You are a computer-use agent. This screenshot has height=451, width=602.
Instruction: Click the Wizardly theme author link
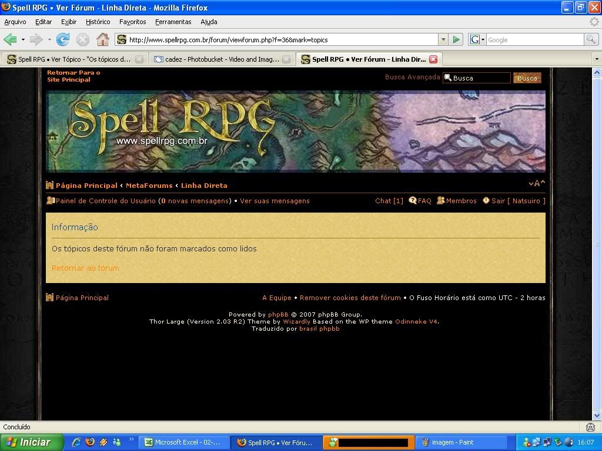pyautogui.click(x=296, y=321)
